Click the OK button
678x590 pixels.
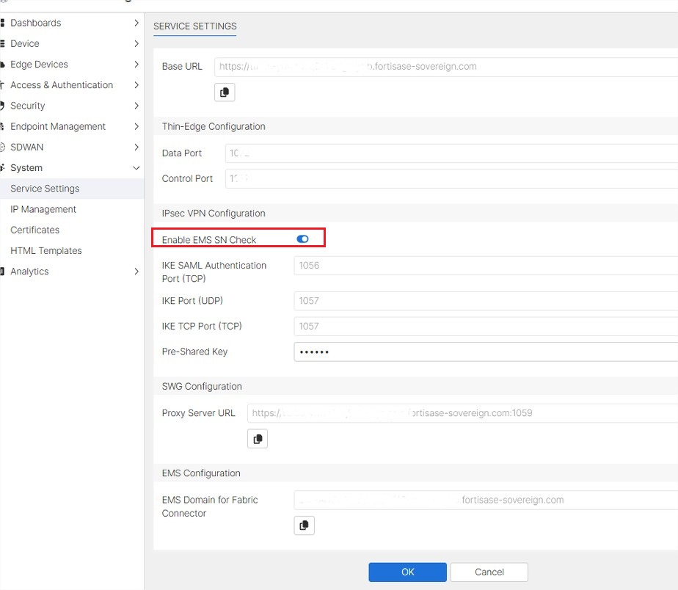[x=407, y=572]
